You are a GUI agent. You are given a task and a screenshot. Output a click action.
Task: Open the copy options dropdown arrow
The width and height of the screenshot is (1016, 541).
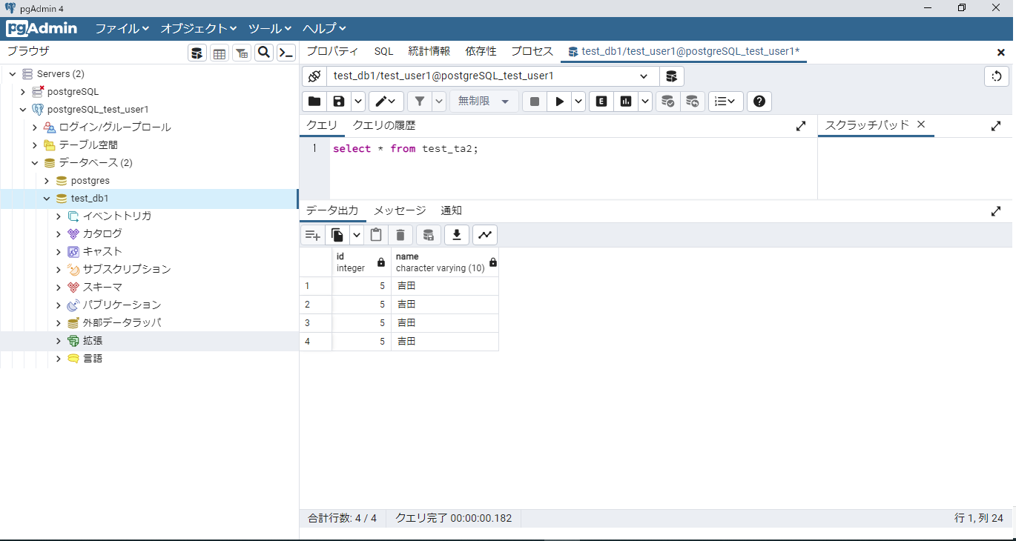(357, 235)
